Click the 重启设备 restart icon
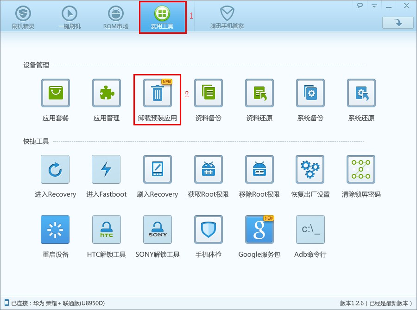 tap(55, 229)
